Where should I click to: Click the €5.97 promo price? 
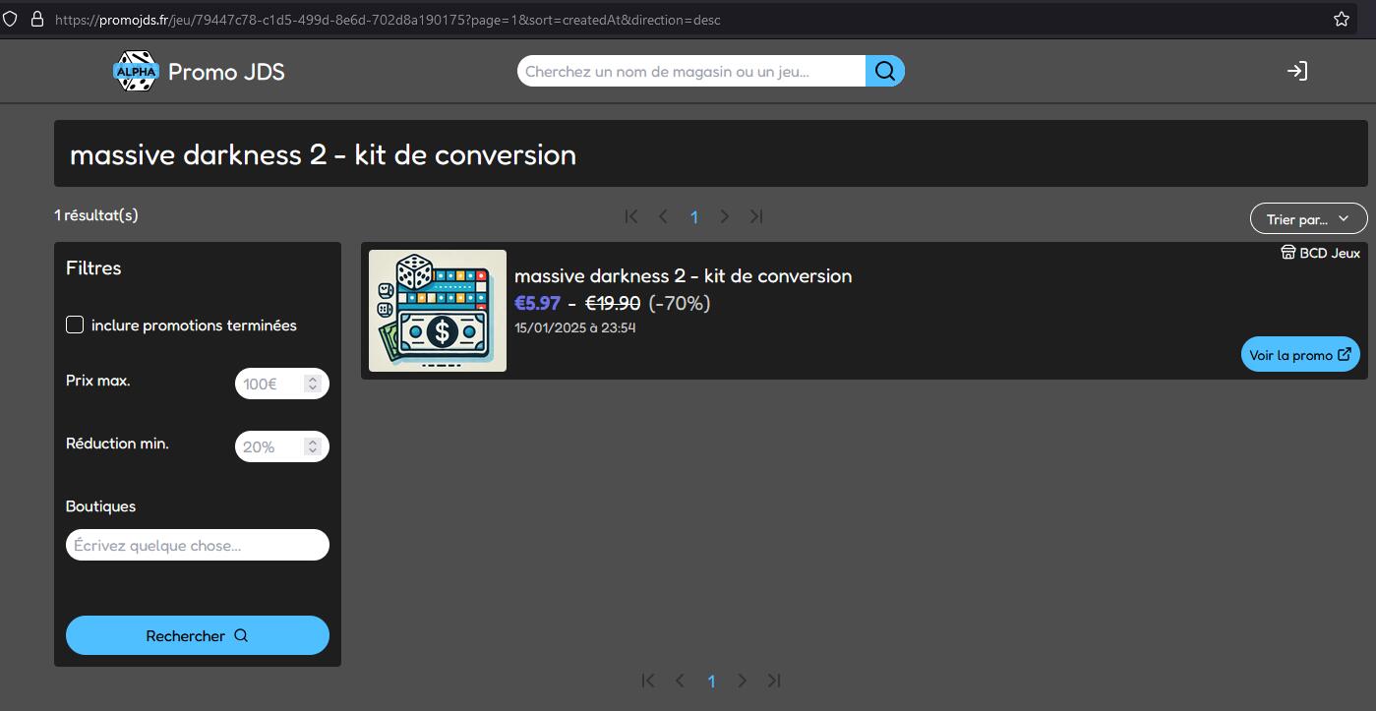(537, 303)
